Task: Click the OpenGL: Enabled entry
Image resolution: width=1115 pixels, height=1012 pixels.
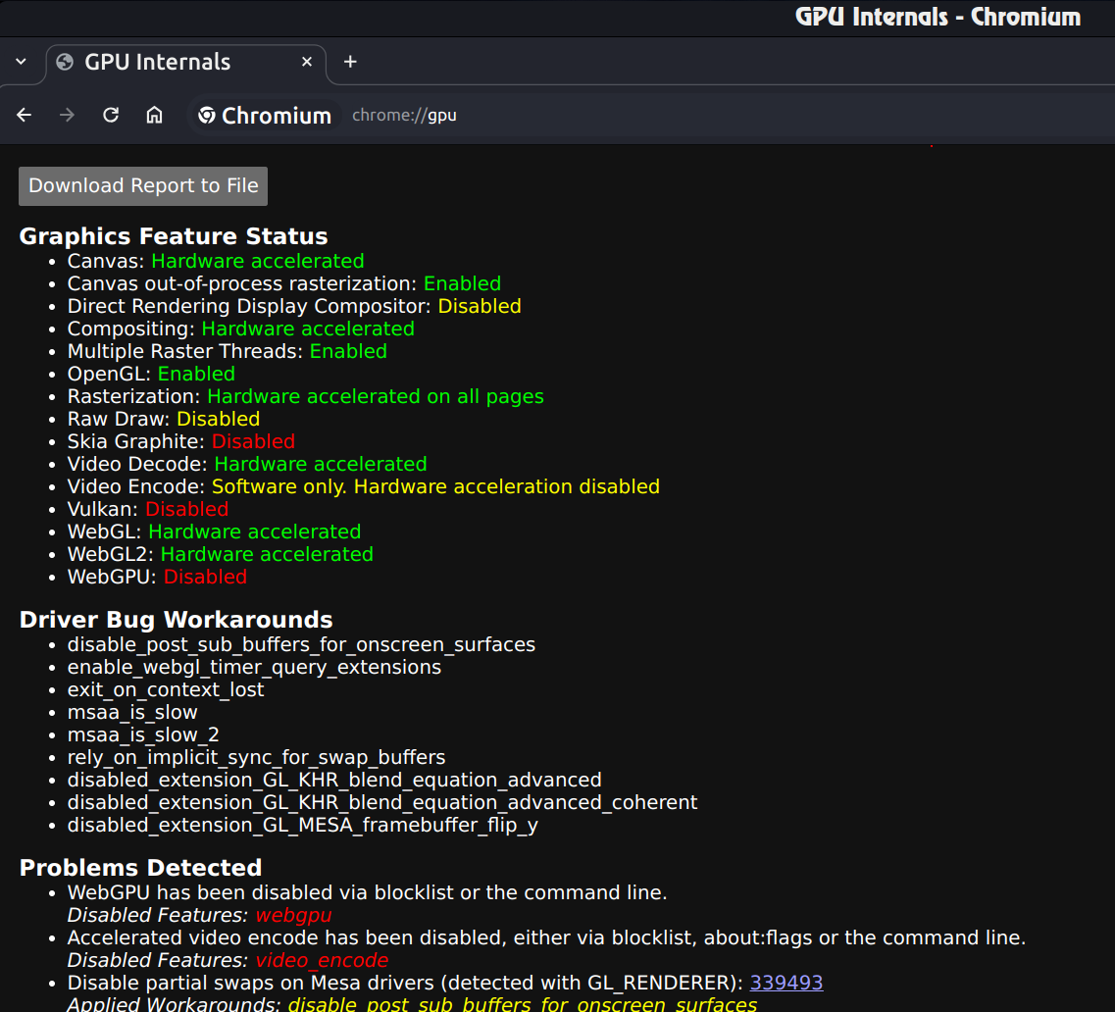Action: coord(151,374)
